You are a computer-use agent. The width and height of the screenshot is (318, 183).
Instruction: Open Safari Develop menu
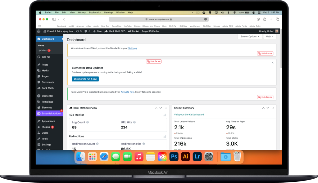[x=108, y=13]
